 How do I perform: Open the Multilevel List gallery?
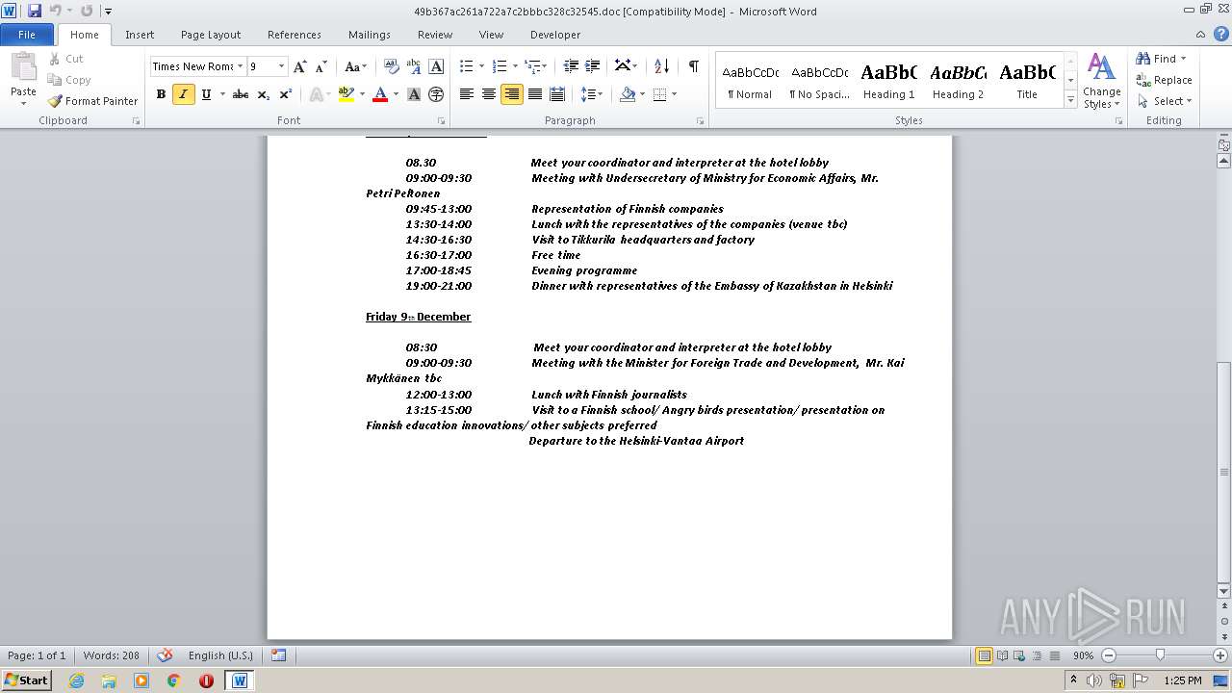[x=535, y=66]
